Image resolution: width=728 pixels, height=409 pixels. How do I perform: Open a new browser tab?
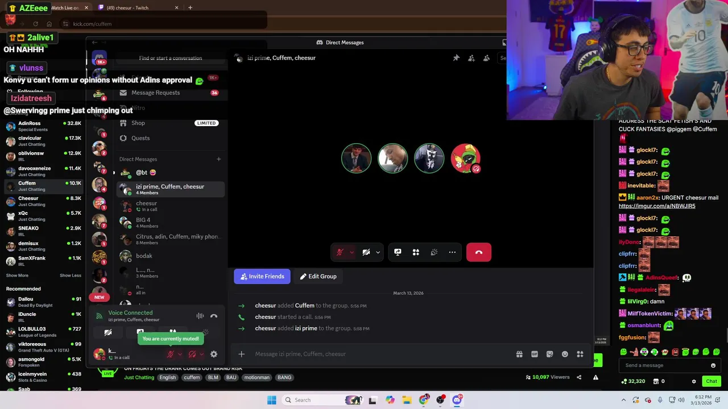tap(190, 8)
